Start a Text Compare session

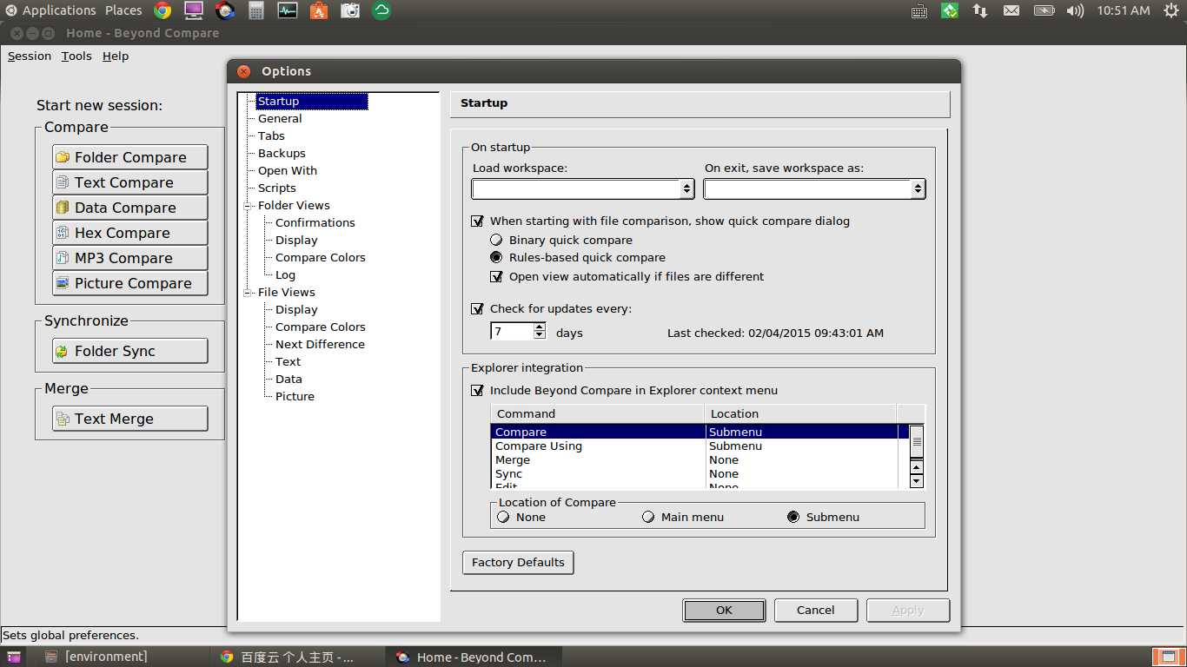(130, 182)
